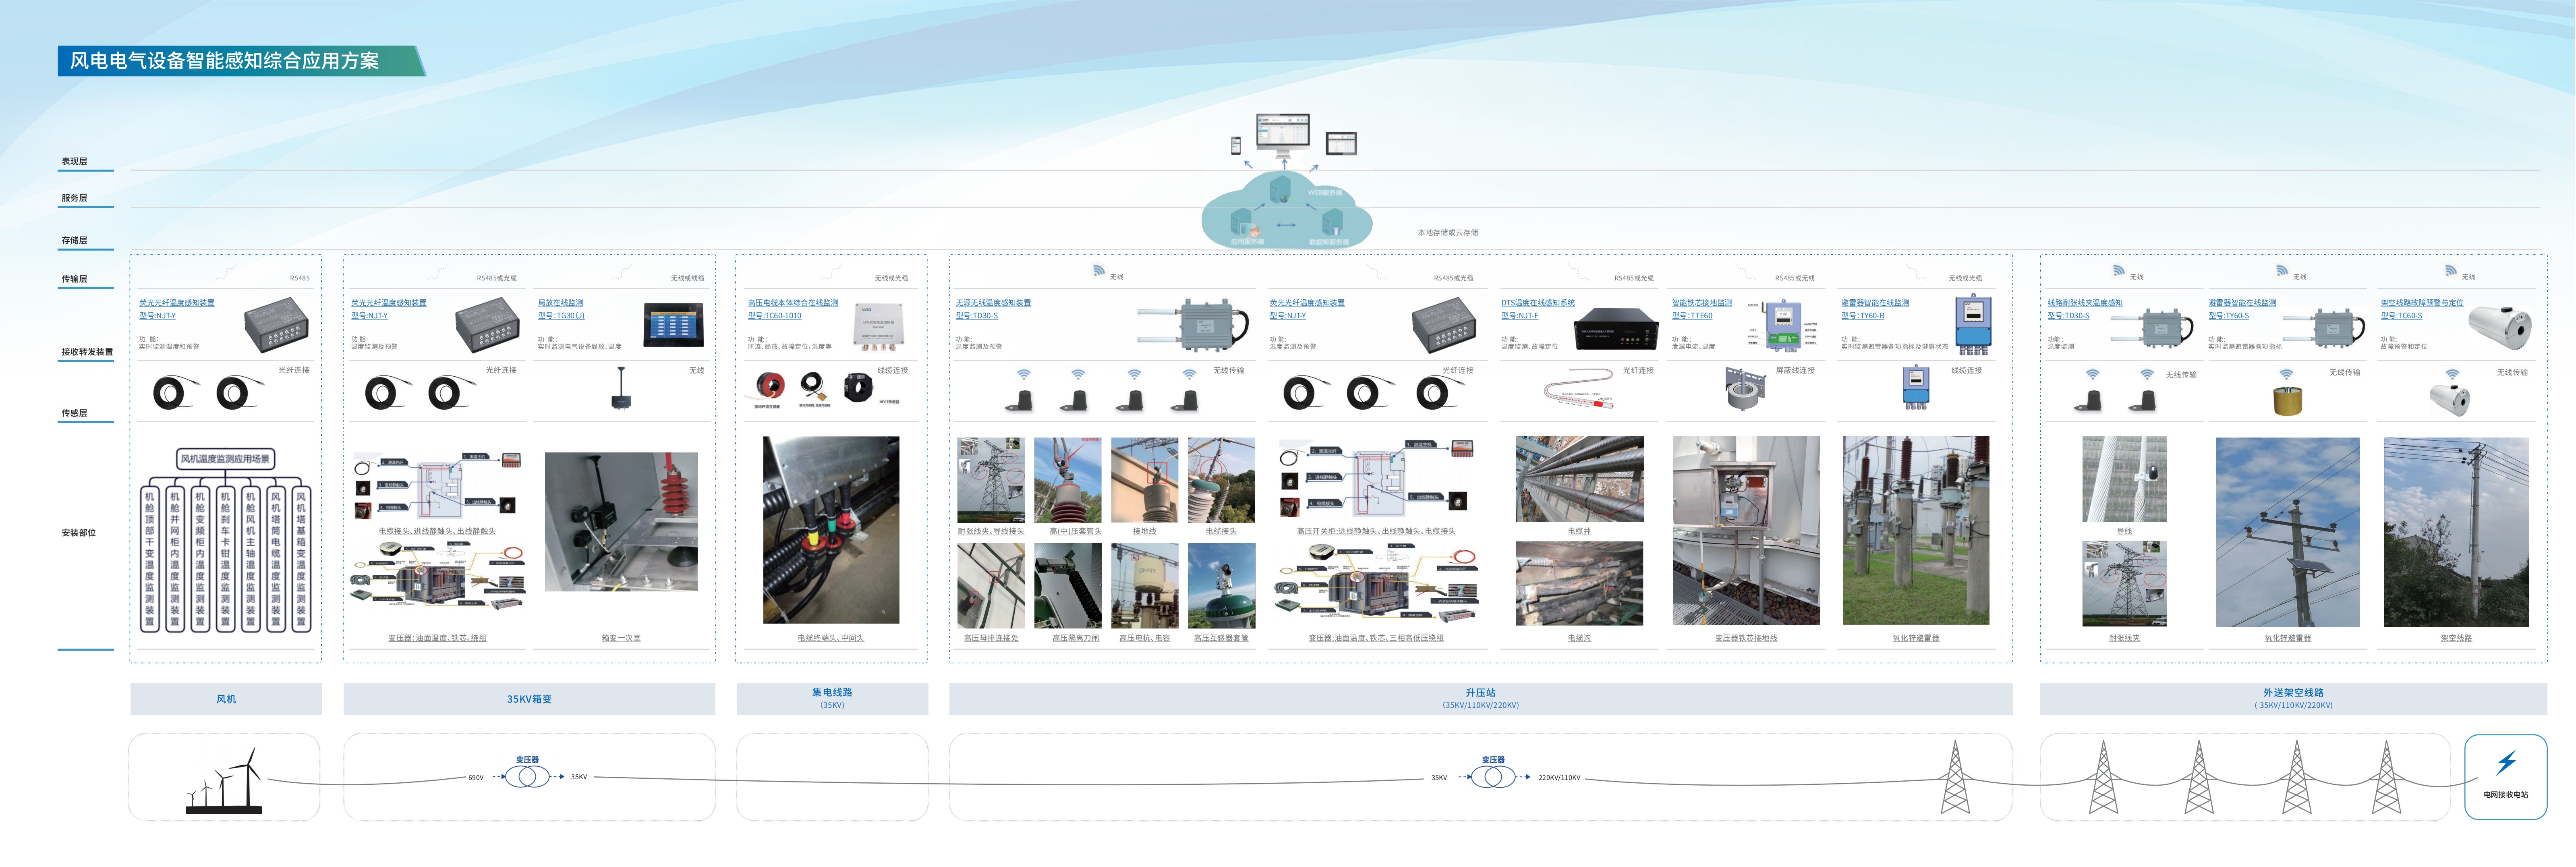Screen dimensions: 2576x867
Task: Click the WEB服务器 server icon in the cloud
Action: (x=1280, y=189)
